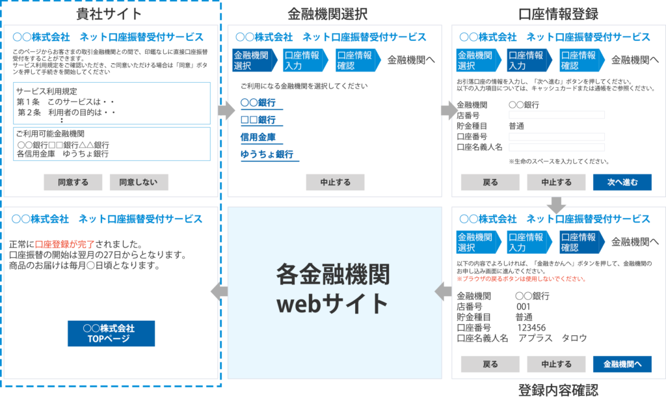Select 金融機関へ step text in the 登録内容確認 panel
666x397 pixels.
coord(635,242)
